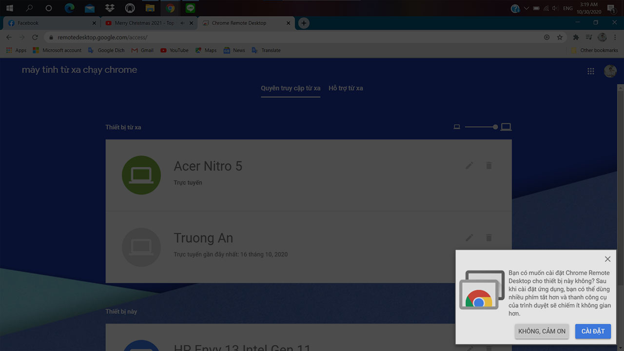Open the Google Dịch bookmark

[106, 50]
